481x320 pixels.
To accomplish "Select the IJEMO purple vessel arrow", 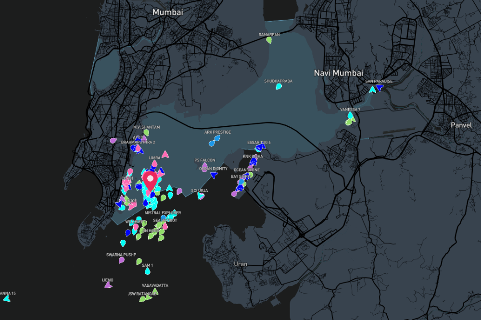I will pyautogui.click(x=108, y=284).
